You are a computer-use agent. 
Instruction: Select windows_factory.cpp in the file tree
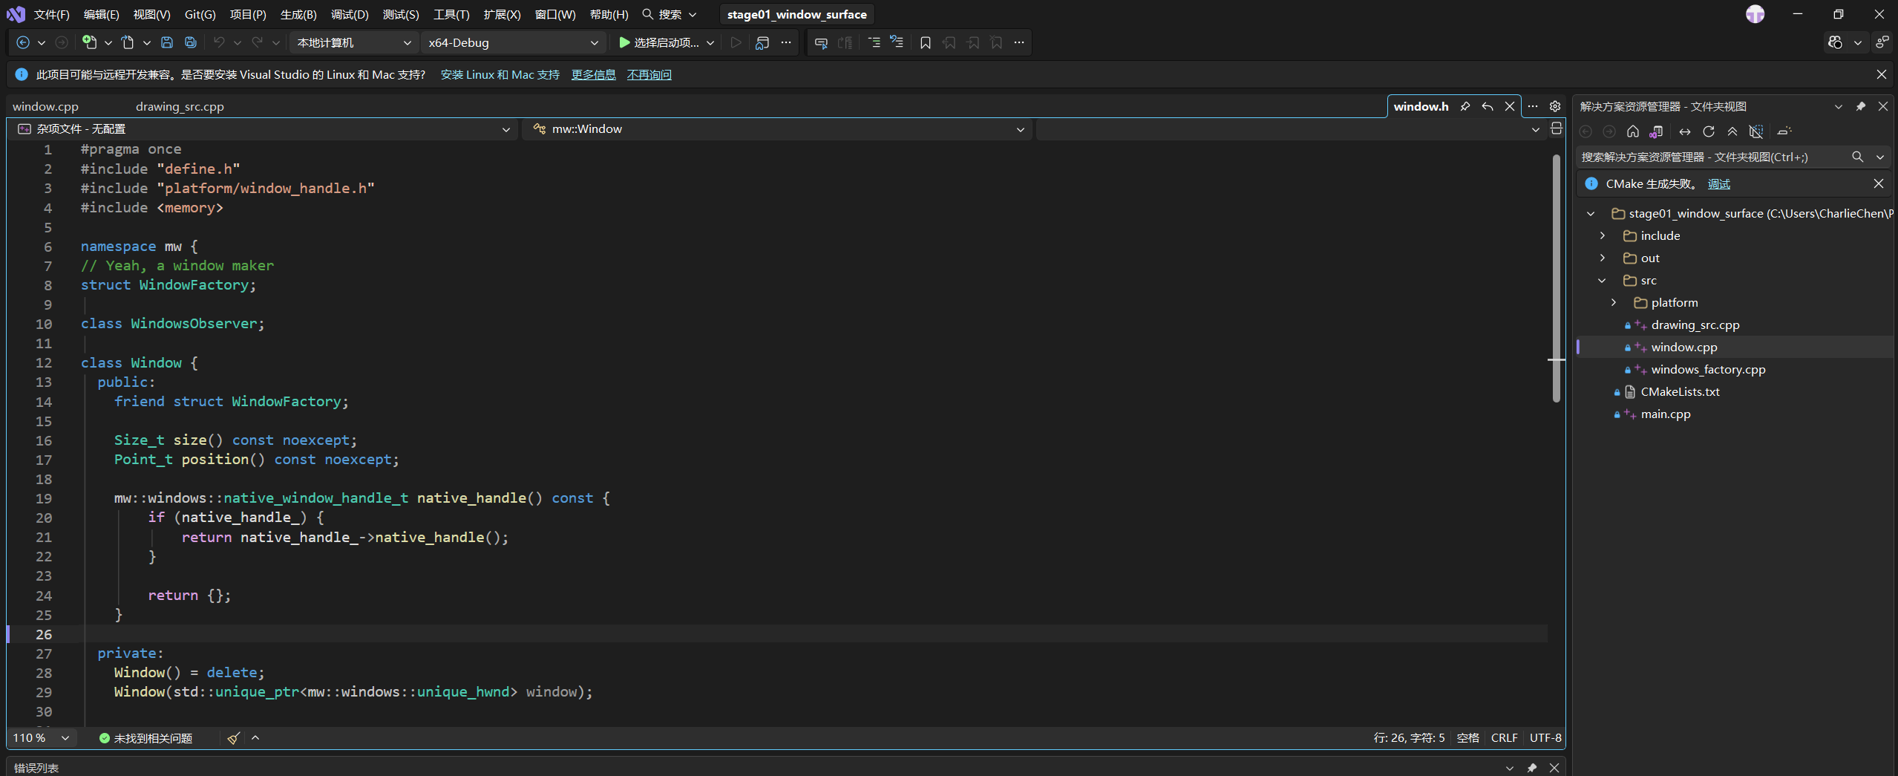click(1708, 369)
